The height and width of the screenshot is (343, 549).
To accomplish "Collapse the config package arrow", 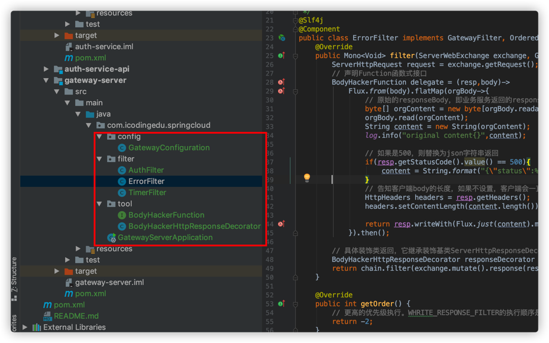I will pyautogui.click(x=100, y=137).
